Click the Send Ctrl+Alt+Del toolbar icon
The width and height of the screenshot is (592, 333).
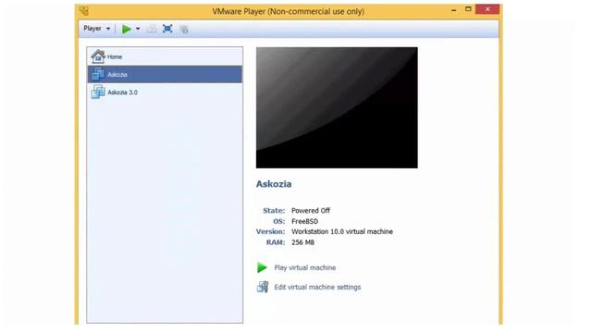pos(152,29)
